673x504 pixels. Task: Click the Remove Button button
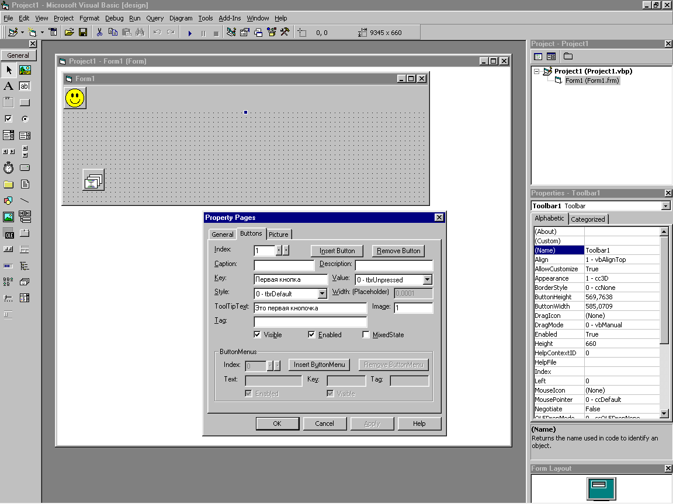pyautogui.click(x=398, y=251)
